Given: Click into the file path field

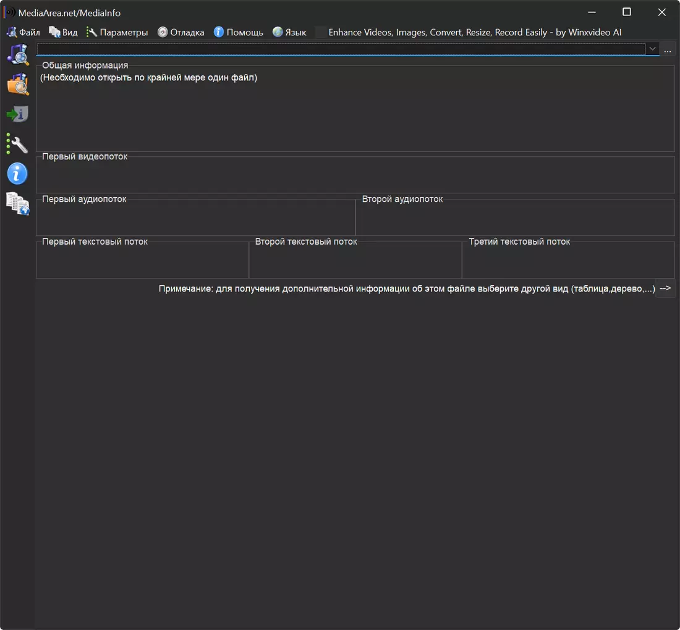Looking at the screenshot, I should coord(341,49).
